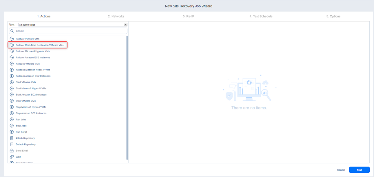
Task: Click the Attach Repository icon
Action: point(12,138)
